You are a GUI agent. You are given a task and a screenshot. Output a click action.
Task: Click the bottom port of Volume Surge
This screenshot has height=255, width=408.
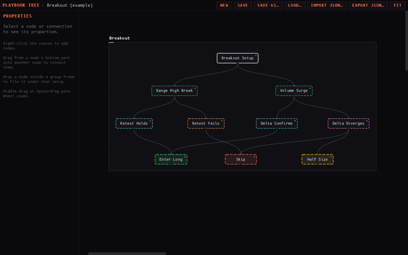(x=294, y=96)
